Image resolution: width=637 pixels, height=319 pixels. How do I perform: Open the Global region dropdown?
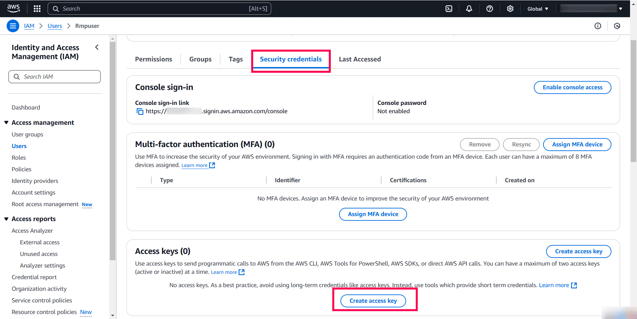(537, 9)
